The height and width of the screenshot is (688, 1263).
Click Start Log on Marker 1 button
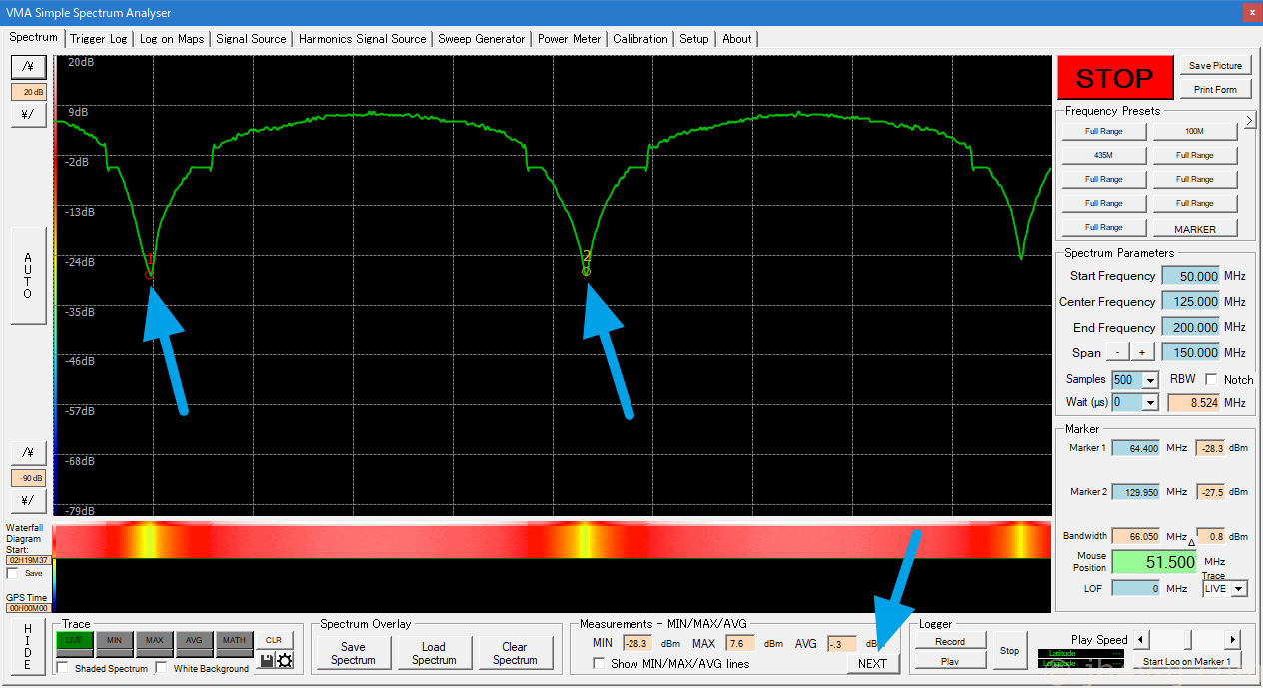pyautogui.click(x=1187, y=661)
